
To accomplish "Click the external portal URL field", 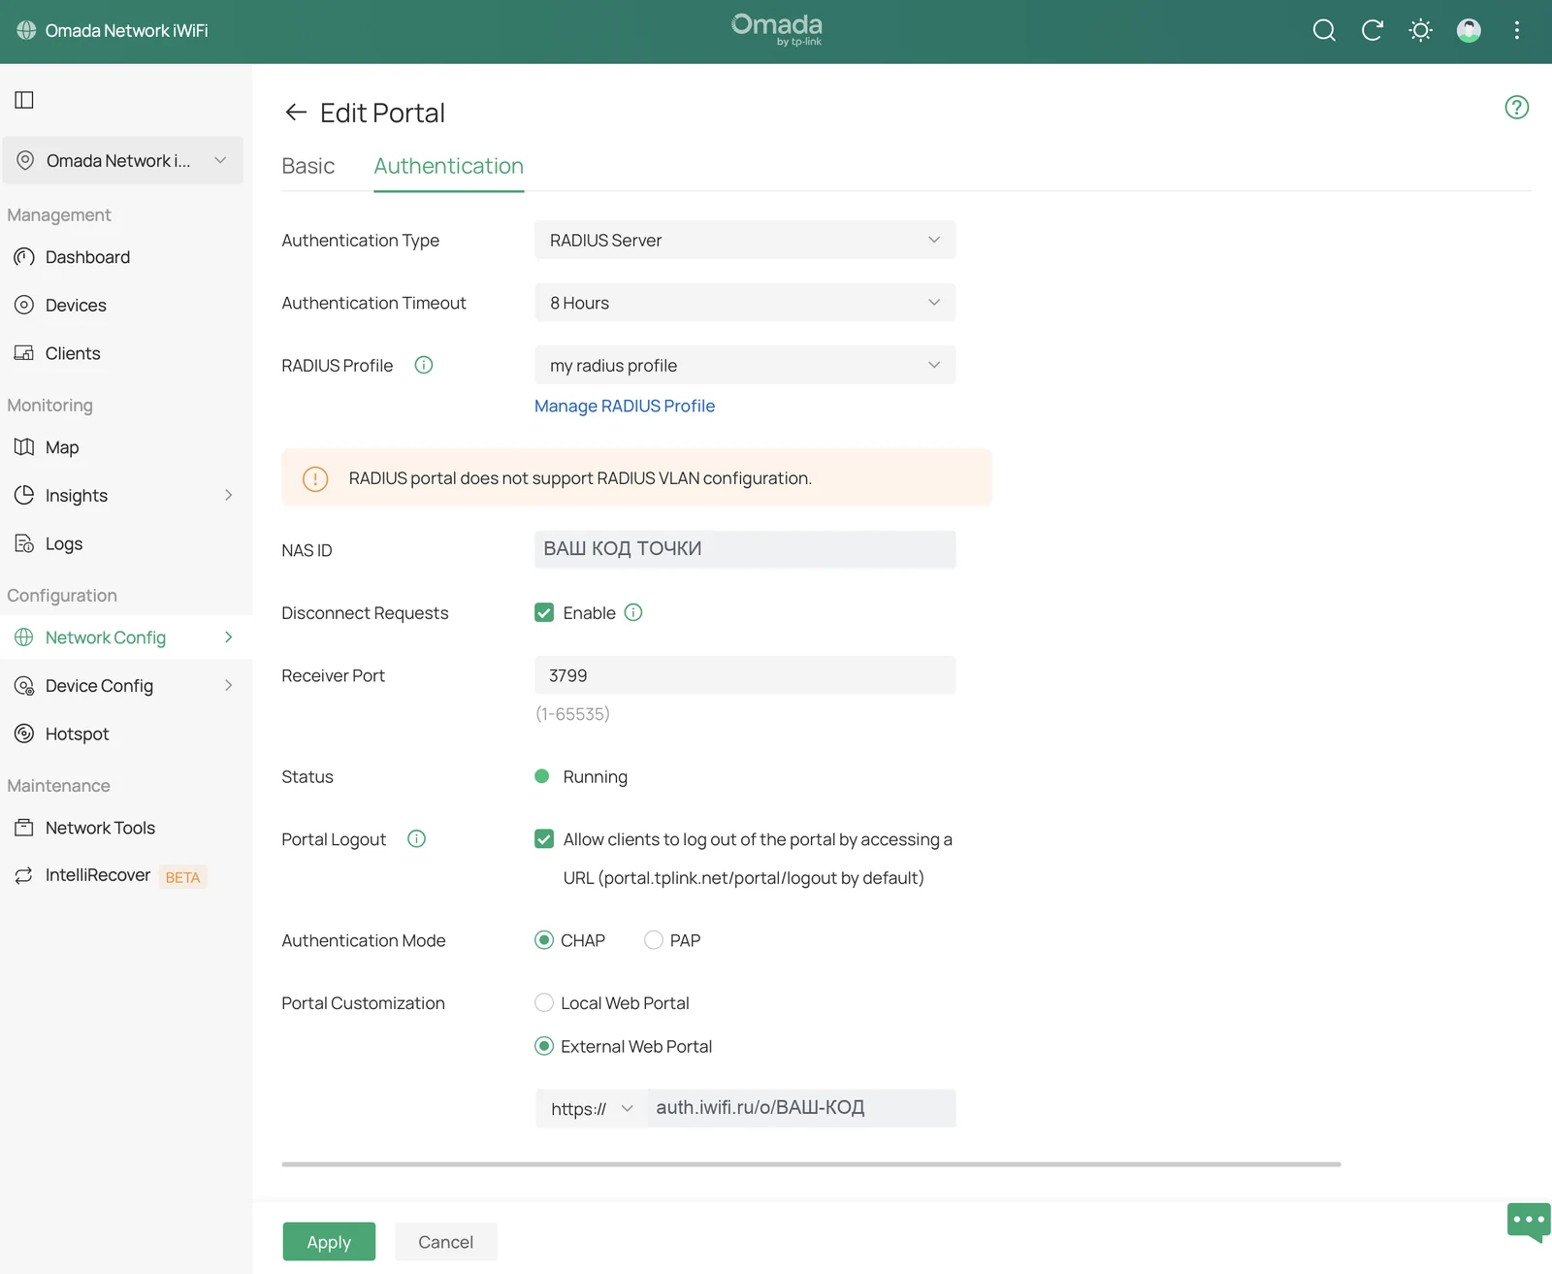I will [x=801, y=1108].
